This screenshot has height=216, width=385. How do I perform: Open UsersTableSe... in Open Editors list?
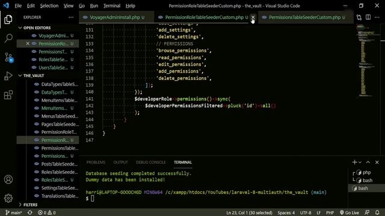[x=48, y=68]
